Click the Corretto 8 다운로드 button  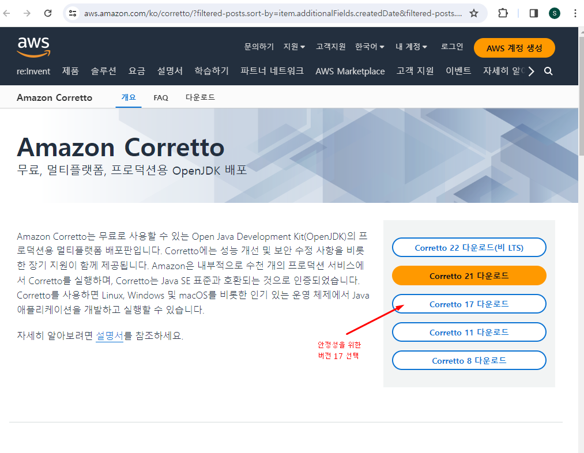469,361
